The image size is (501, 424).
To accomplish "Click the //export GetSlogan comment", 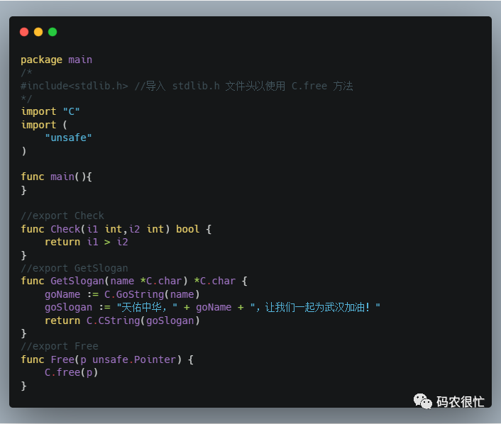I will 75,268.
